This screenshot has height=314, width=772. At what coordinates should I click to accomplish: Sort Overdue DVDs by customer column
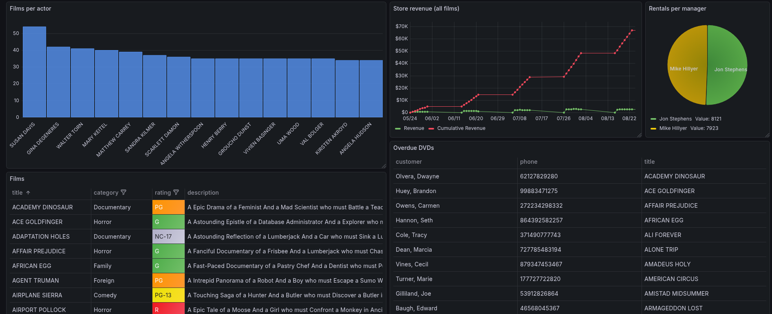click(409, 162)
